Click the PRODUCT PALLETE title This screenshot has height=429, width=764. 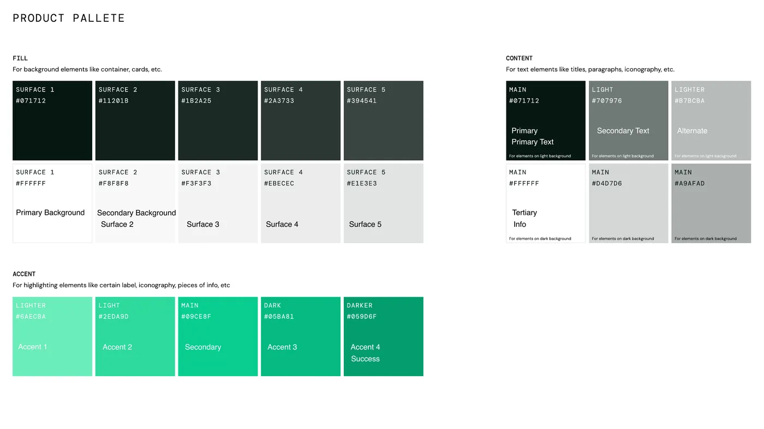[x=69, y=18]
